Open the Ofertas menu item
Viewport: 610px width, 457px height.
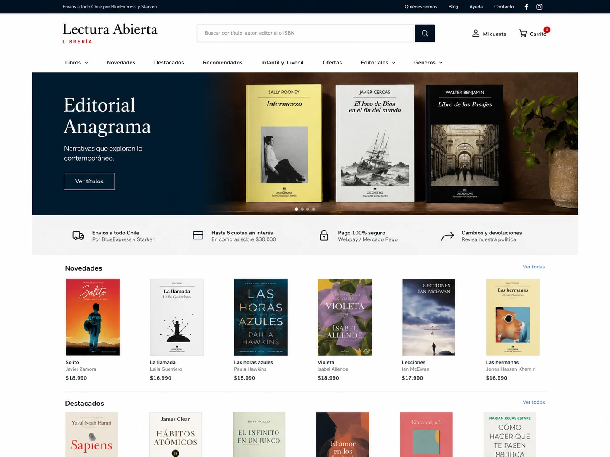pyautogui.click(x=332, y=63)
